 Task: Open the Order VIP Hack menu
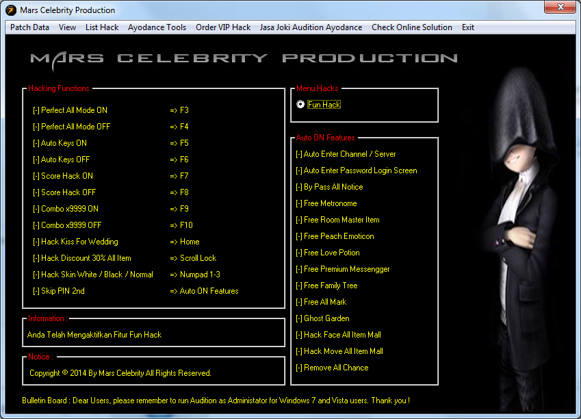223,27
